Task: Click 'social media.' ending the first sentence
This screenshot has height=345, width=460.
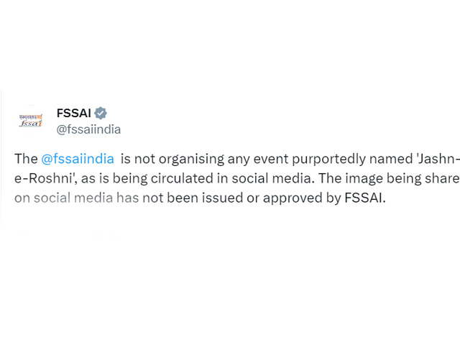Action: (x=273, y=178)
